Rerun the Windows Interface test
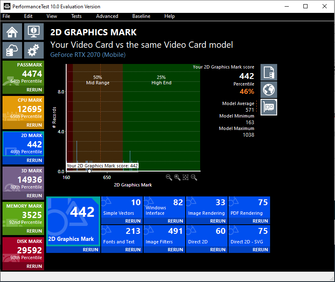Viewport: 335px width, 282px height. coord(175,221)
